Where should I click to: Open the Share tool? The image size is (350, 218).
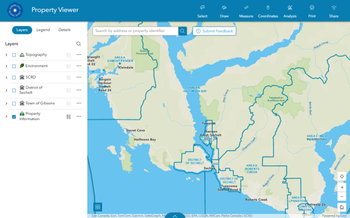tap(334, 11)
